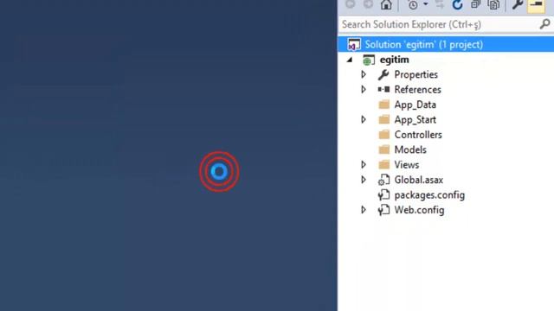Click the Collapse All icon
554x311 pixels.
coord(475,4)
